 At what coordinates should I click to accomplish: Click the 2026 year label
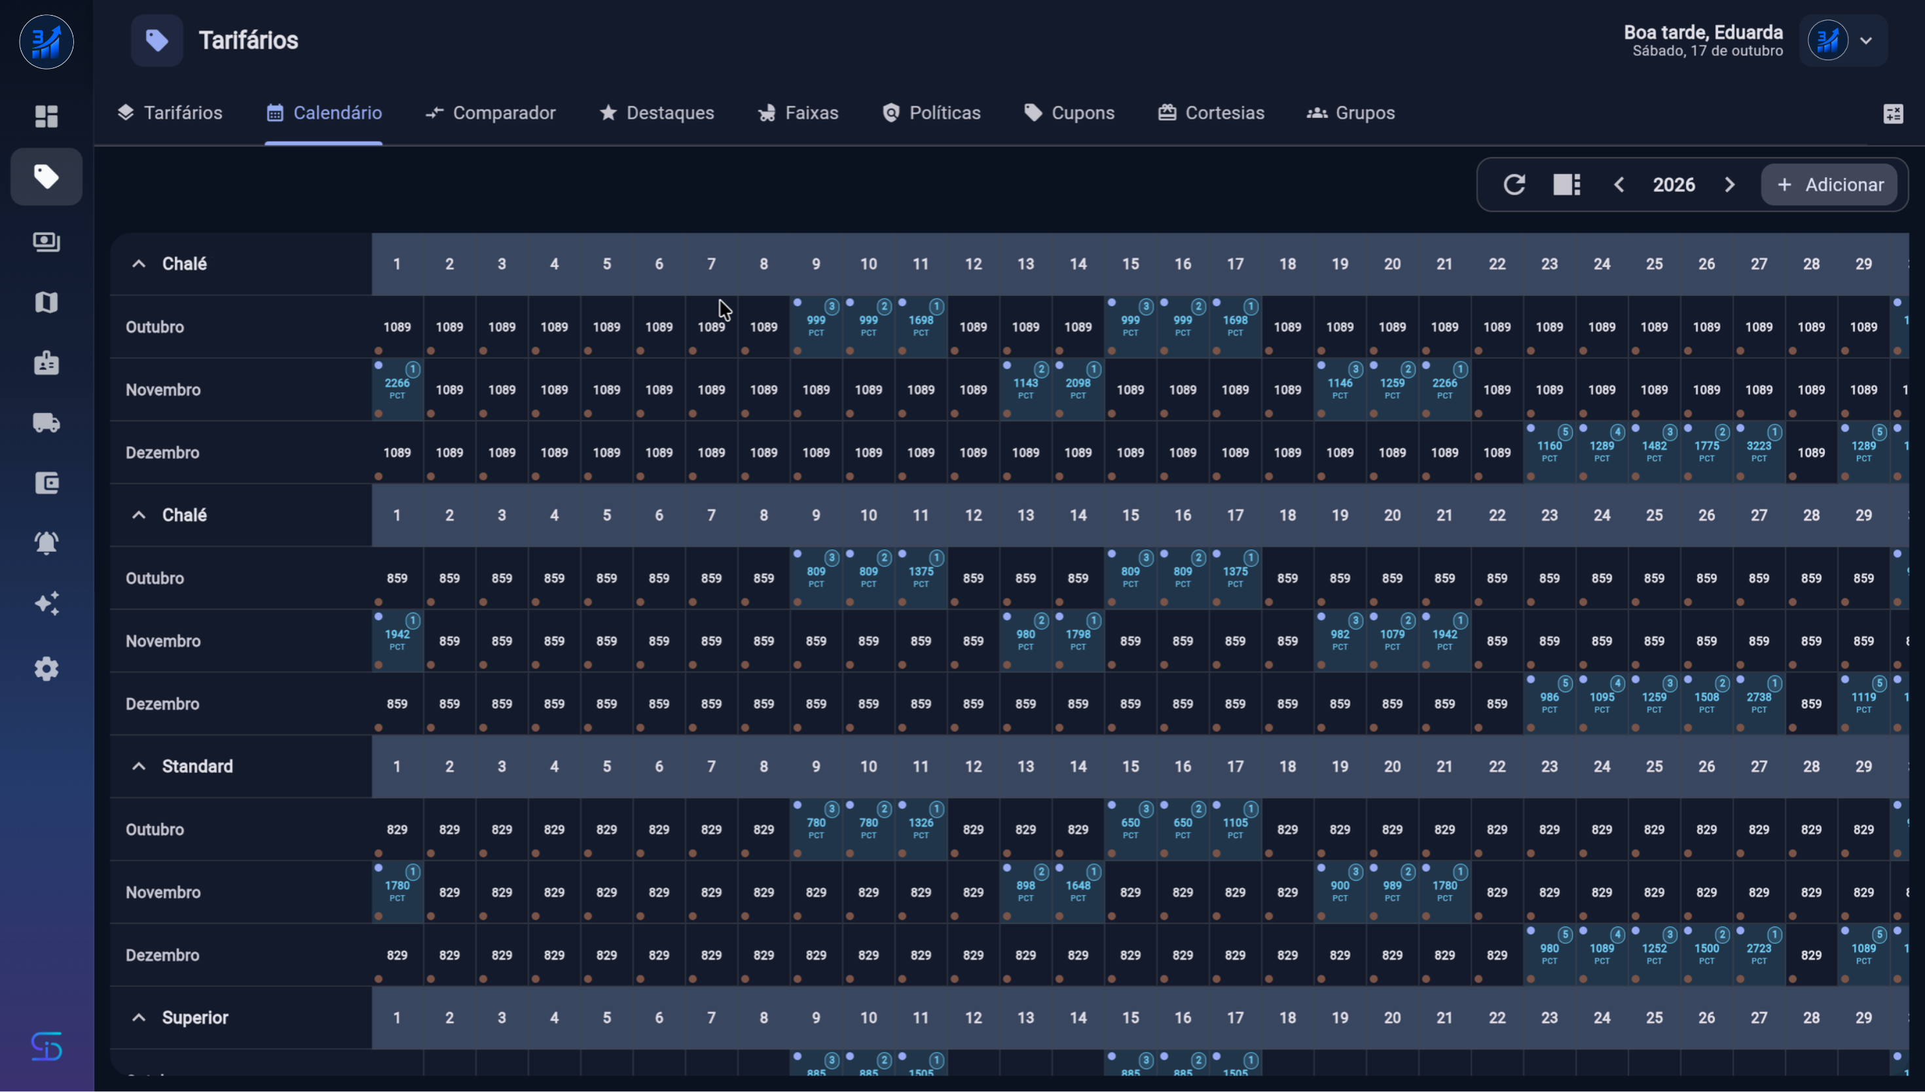tap(1674, 185)
